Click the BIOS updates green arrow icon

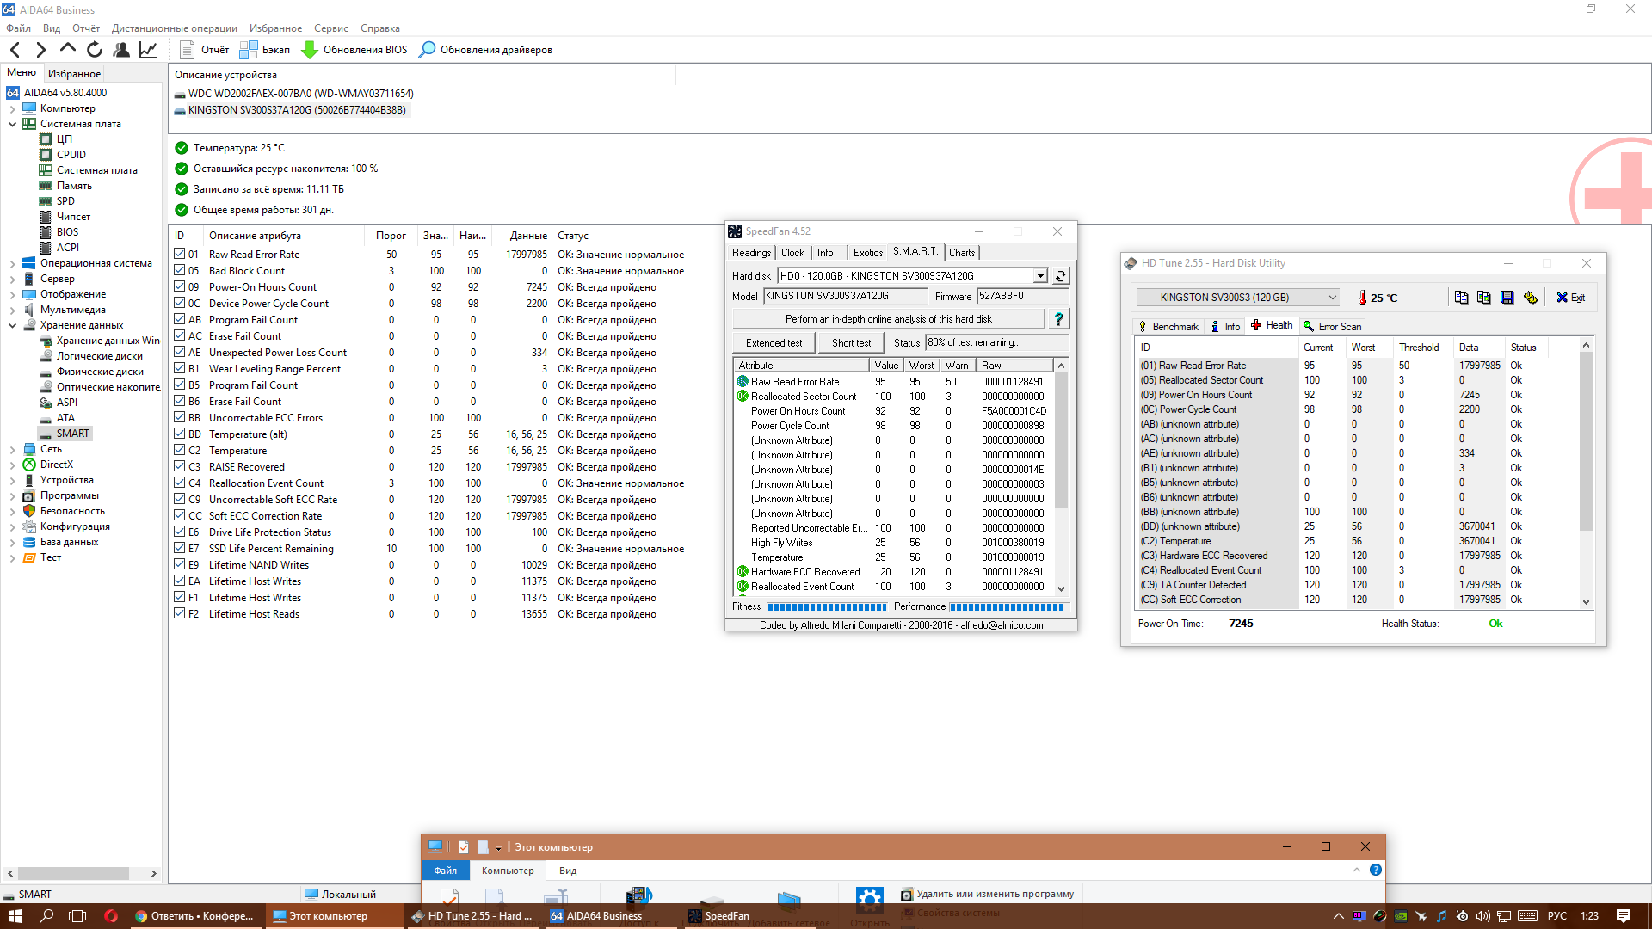pos(310,50)
